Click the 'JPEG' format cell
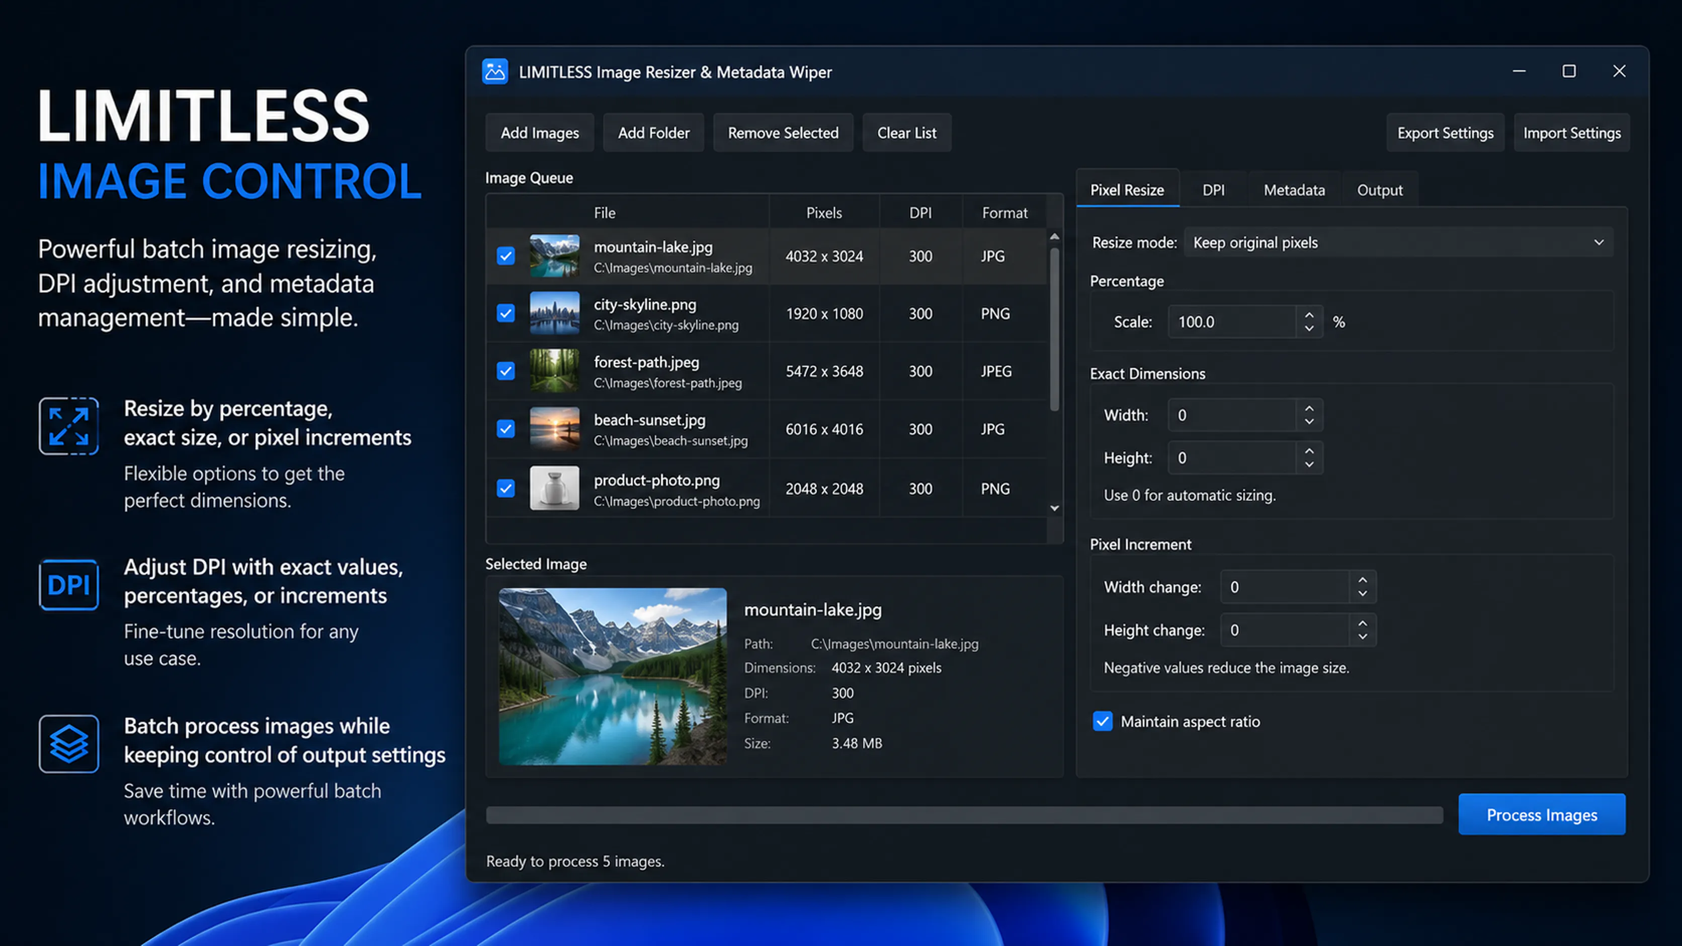This screenshot has height=946, width=1682. pyautogui.click(x=996, y=371)
